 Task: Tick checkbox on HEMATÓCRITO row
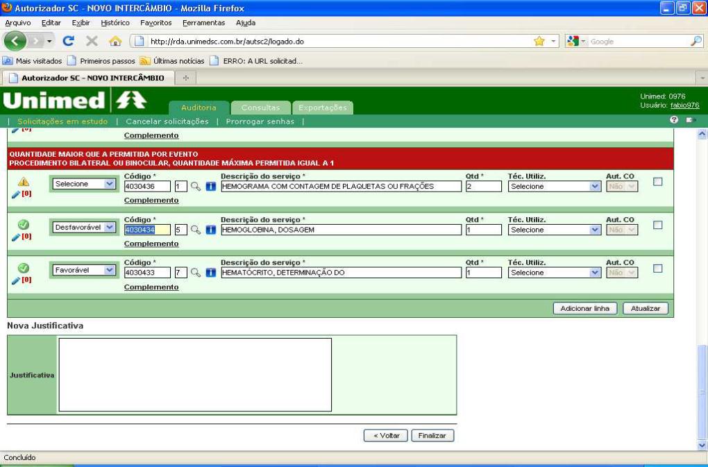(x=658, y=269)
